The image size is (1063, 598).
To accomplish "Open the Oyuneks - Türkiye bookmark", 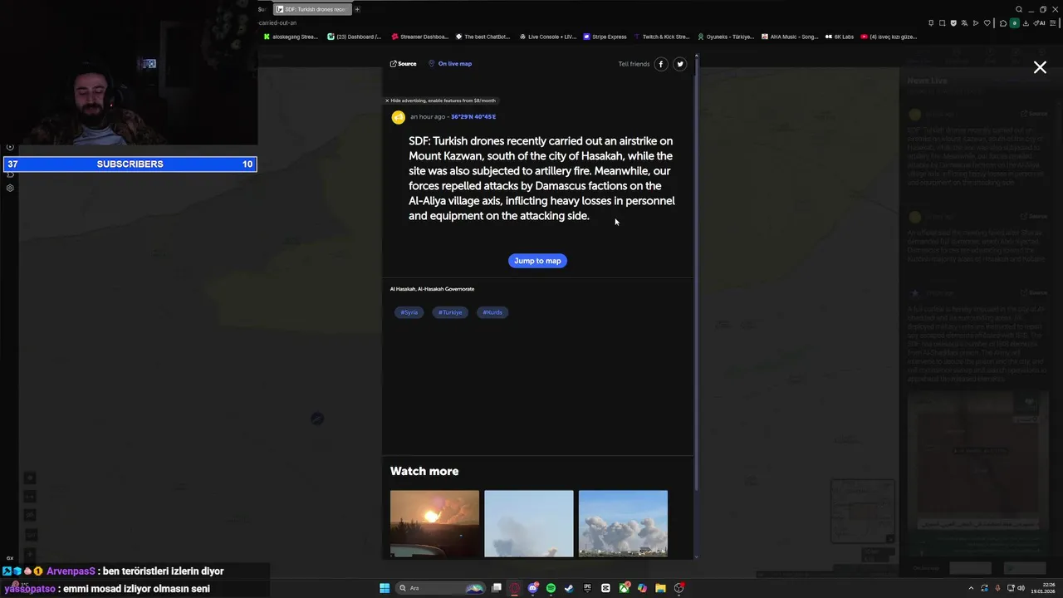I will (726, 37).
